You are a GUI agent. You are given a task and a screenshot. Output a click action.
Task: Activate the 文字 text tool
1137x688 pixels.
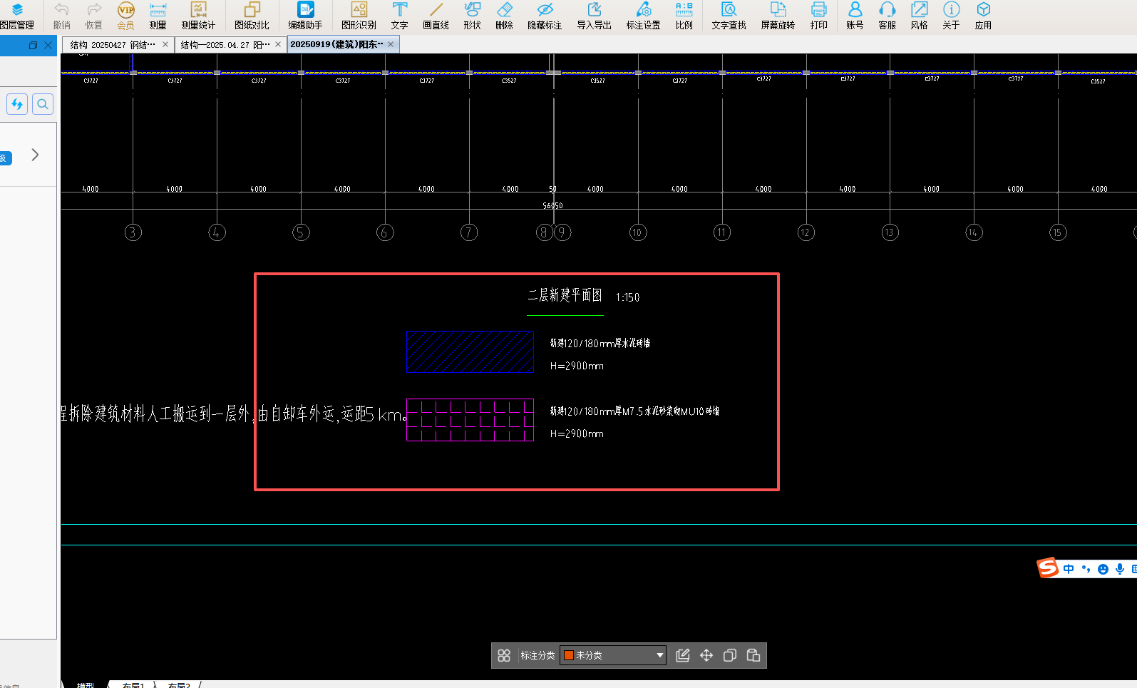point(399,16)
